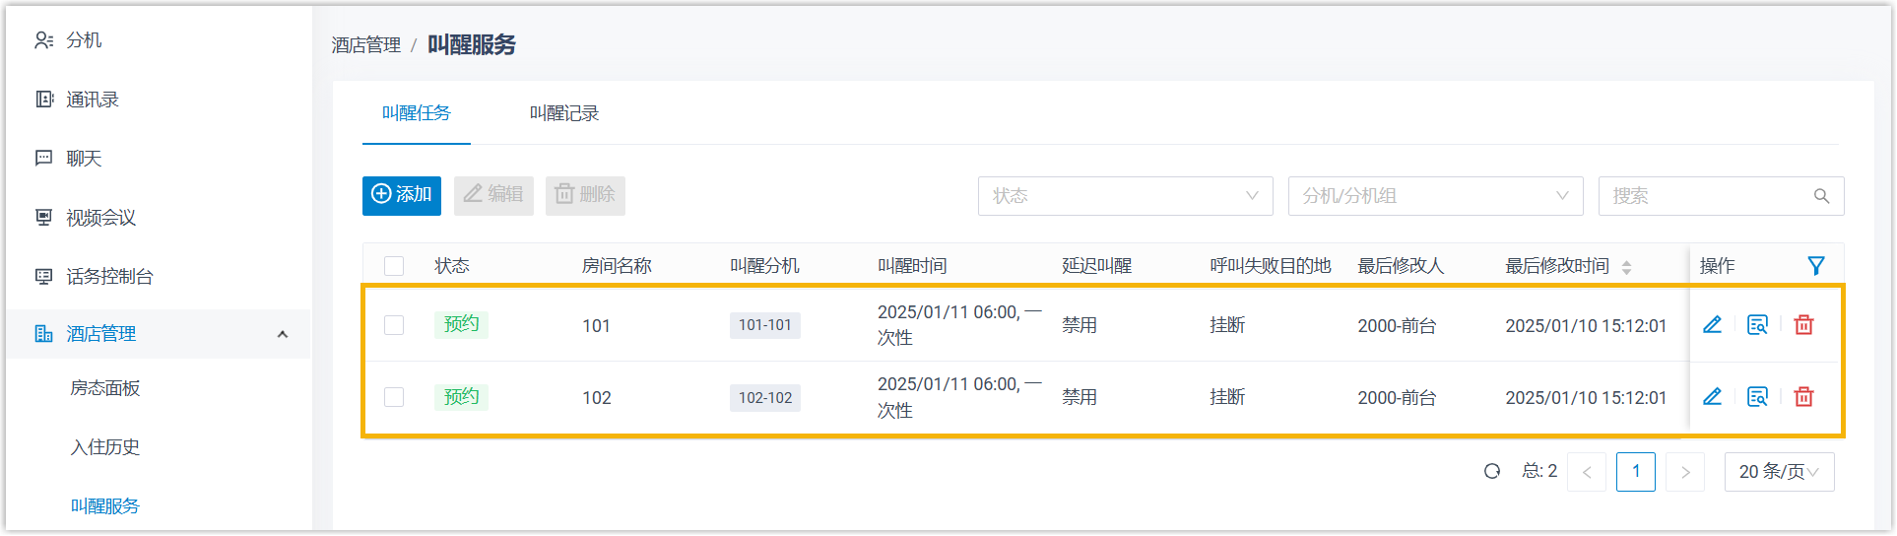Click the refresh icon beside total count
Viewport: 1897px width, 536px height.
tap(1492, 472)
